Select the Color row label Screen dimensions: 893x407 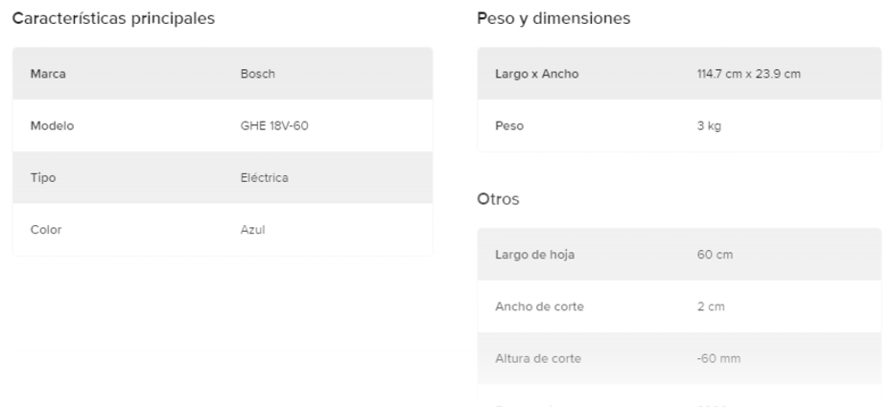pyautogui.click(x=47, y=229)
